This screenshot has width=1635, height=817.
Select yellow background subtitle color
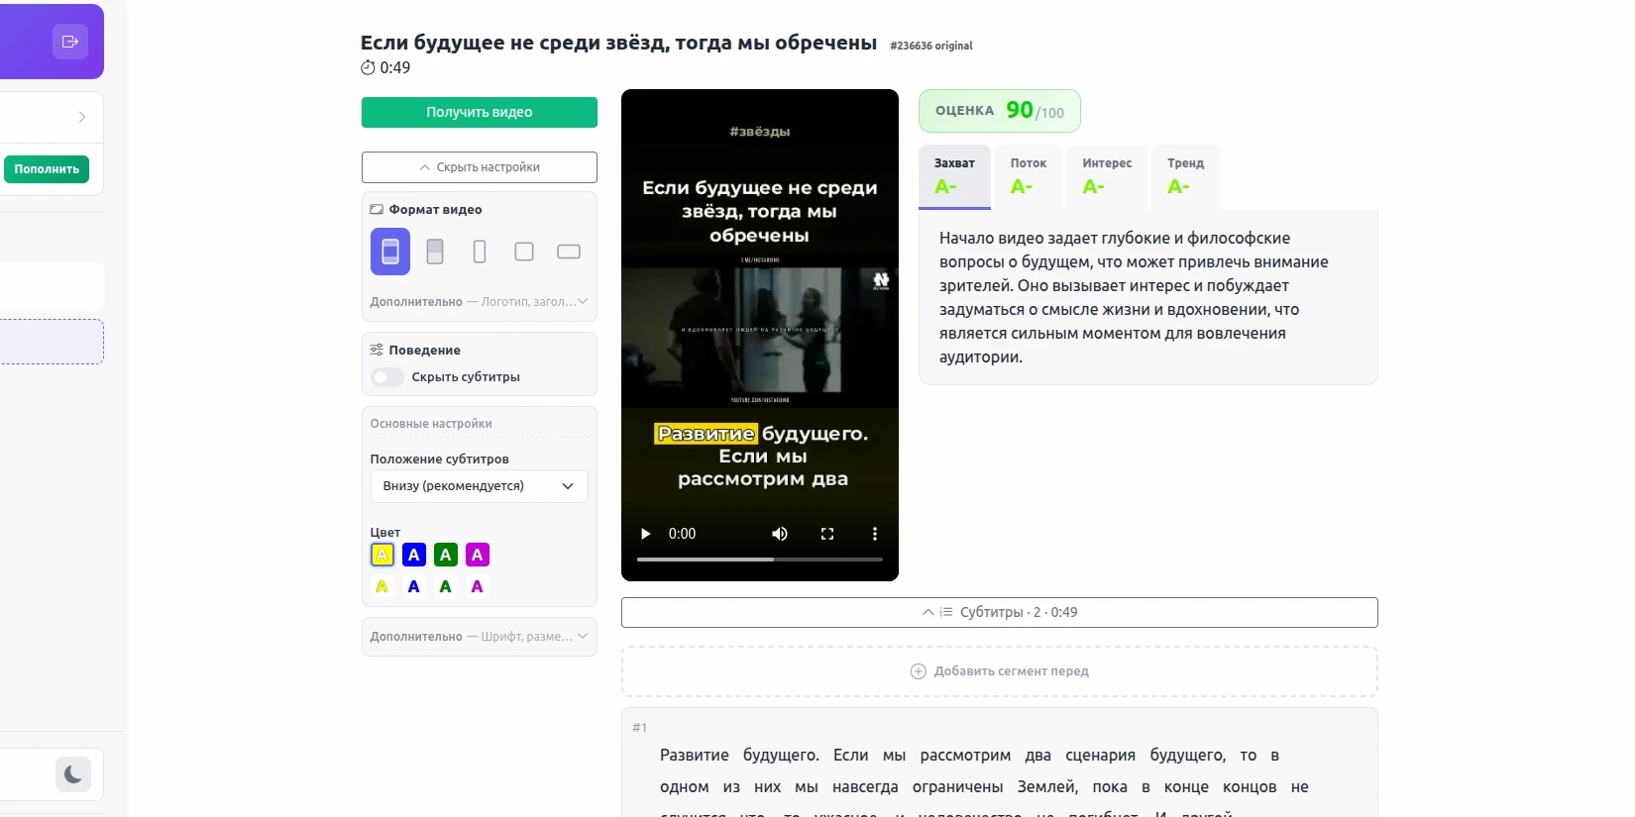click(x=382, y=555)
